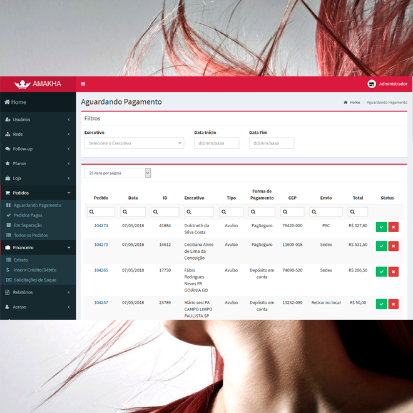Approve order 104274 with green check
This screenshot has height=413, width=413.
coord(381,227)
